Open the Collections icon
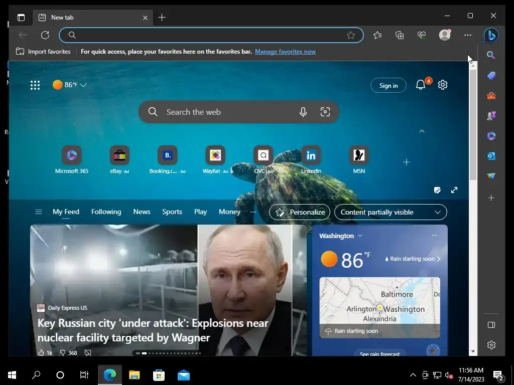The height and width of the screenshot is (385, 514). click(400, 35)
